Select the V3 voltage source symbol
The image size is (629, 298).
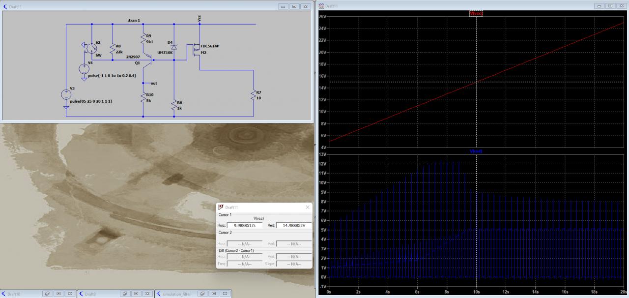click(66, 94)
